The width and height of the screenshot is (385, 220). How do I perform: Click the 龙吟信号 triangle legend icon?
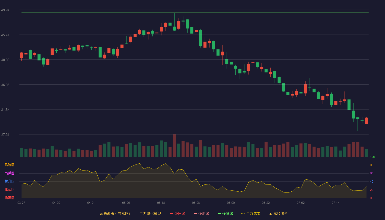[271, 213]
